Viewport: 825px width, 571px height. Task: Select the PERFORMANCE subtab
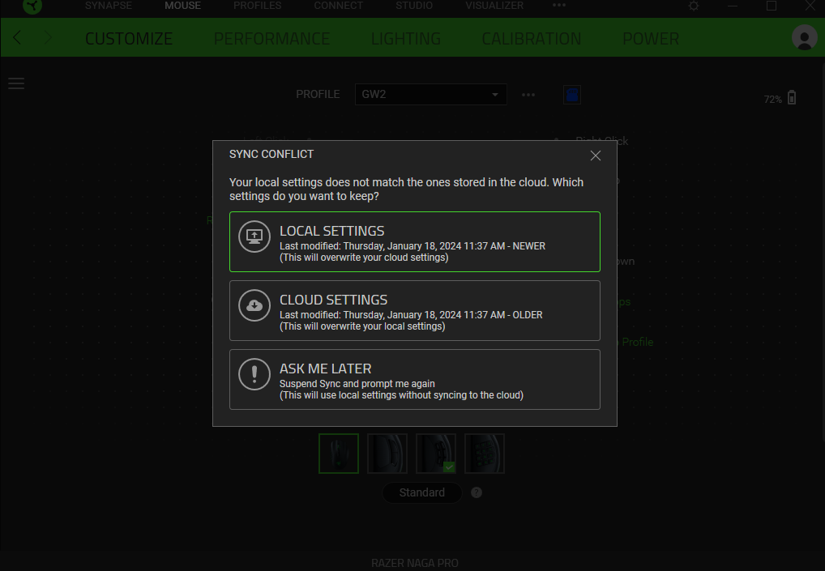coord(271,38)
